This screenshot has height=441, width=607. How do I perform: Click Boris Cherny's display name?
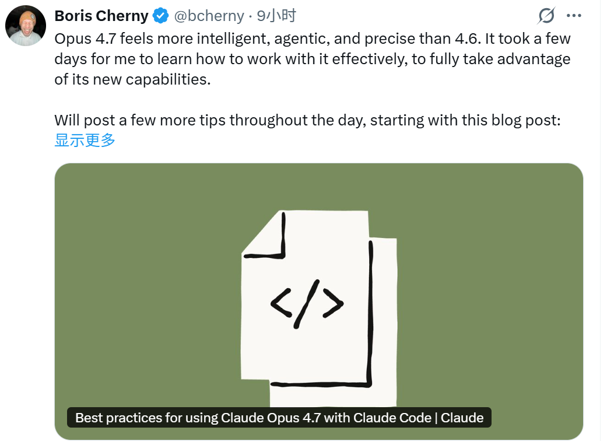click(x=100, y=16)
